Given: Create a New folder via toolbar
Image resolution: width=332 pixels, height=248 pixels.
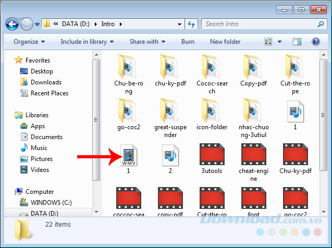Looking at the screenshot, I should pos(225,42).
